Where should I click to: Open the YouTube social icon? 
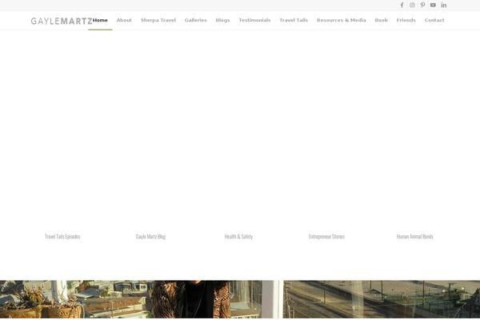pyautogui.click(x=434, y=5)
